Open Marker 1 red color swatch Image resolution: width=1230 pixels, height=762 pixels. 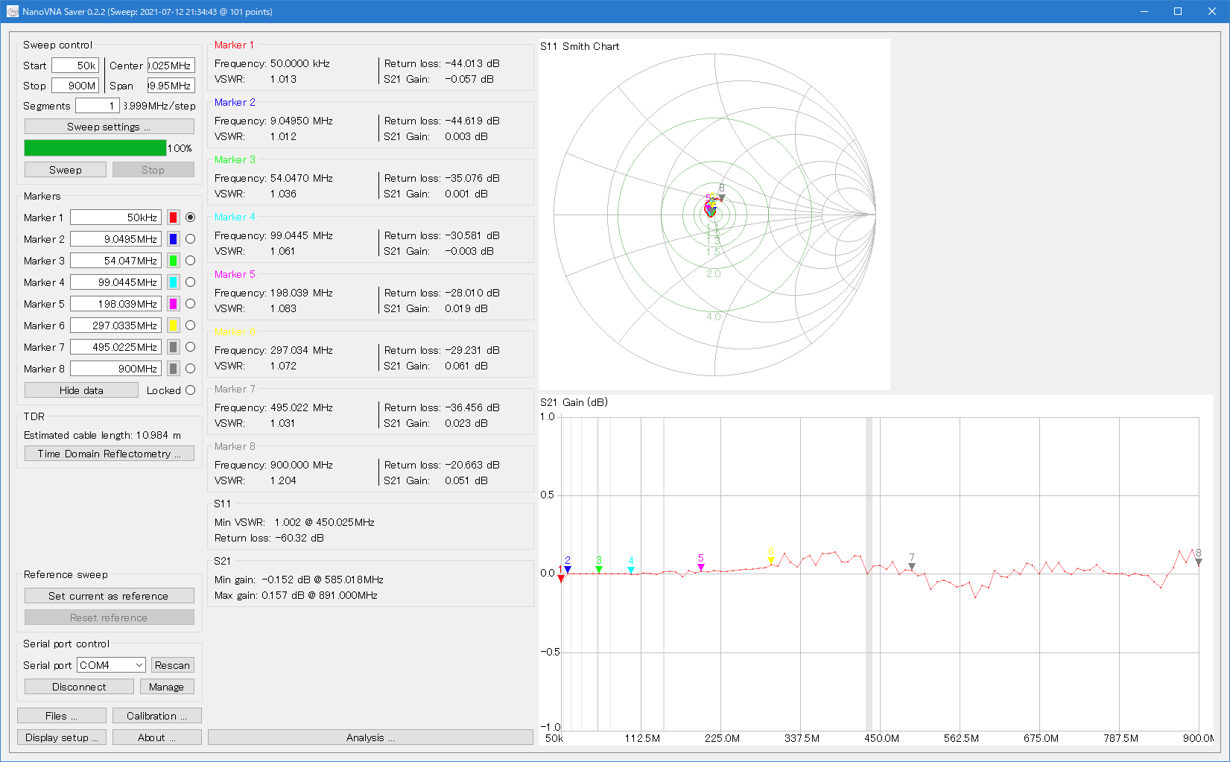pos(174,218)
